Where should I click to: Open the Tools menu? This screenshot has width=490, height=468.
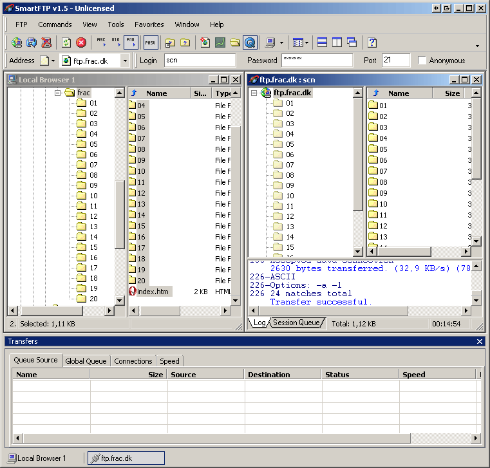116,24
